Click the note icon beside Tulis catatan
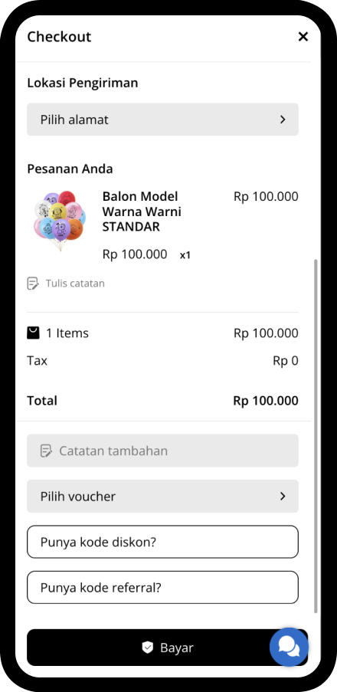This screenshot has height=692, width=337. pyautogui.click(x=33, y=284)
